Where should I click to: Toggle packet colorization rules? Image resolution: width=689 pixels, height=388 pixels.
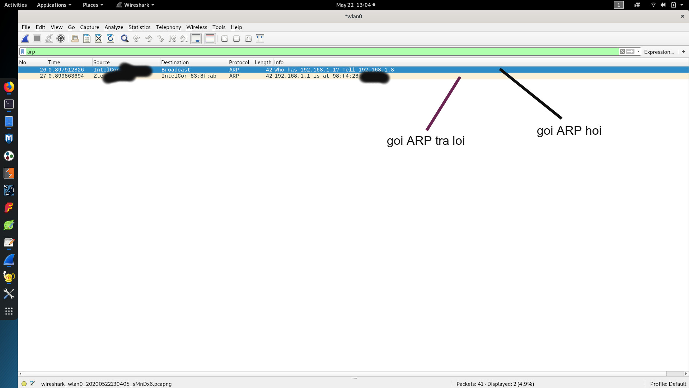point(210,38)
